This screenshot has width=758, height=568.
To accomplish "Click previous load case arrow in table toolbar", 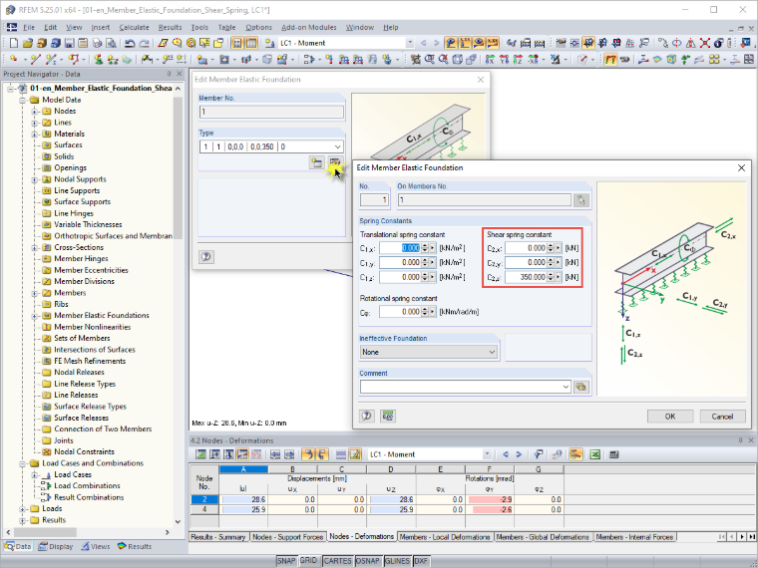I will [506, 454].
